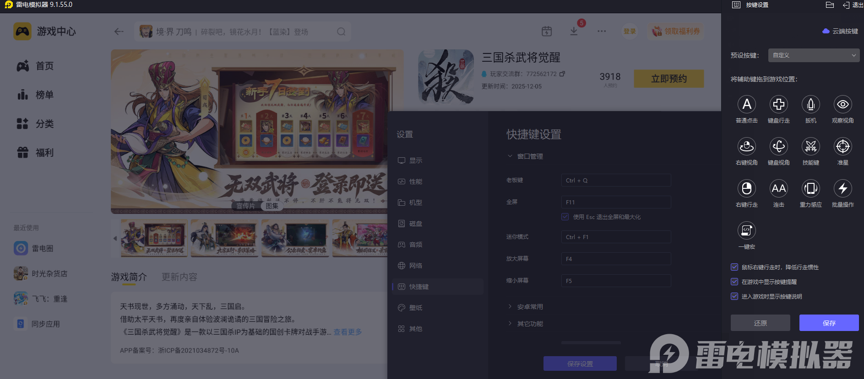Show previous screenshot thumbnails arrow
This screenshot has height=379, width=864.
[x=115, y=238]
